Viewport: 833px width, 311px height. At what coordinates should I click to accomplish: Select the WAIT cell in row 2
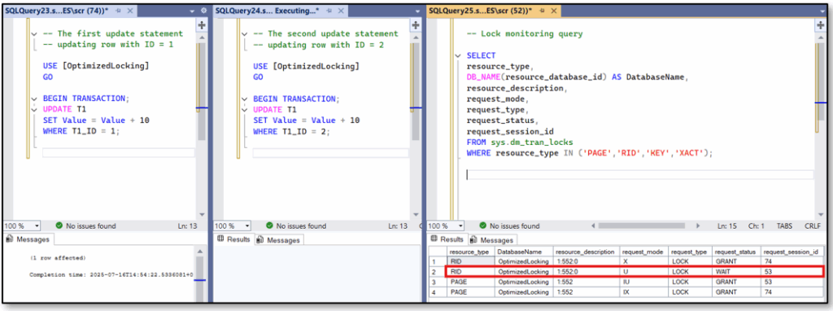coord(735,272)
